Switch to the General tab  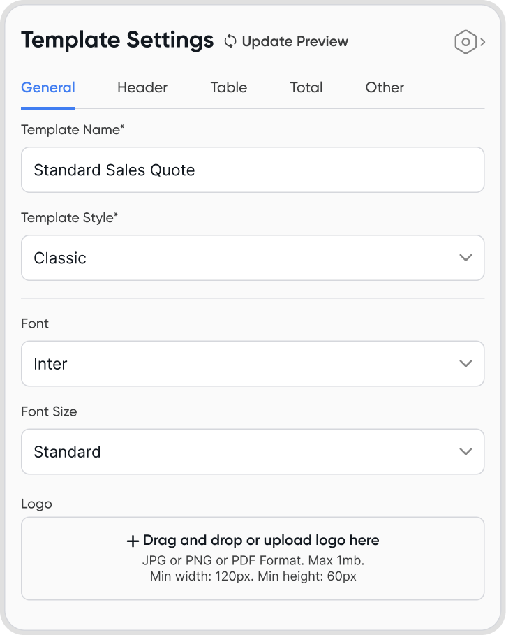pyautogui.click(x=48, y=88)
